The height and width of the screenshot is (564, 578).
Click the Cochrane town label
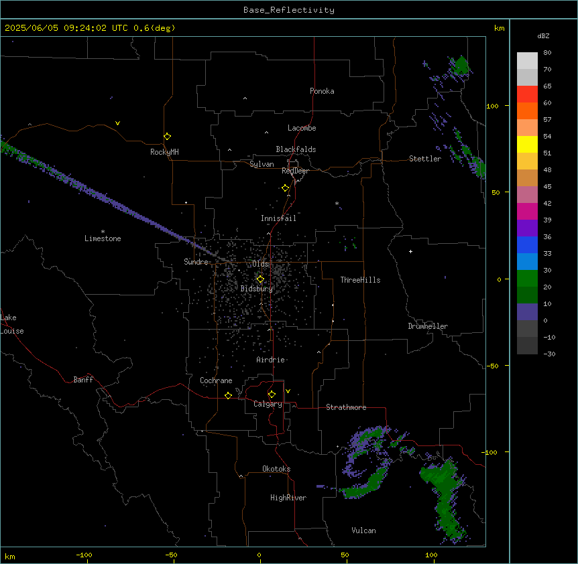pyautogui.click(x=216, y=380)
